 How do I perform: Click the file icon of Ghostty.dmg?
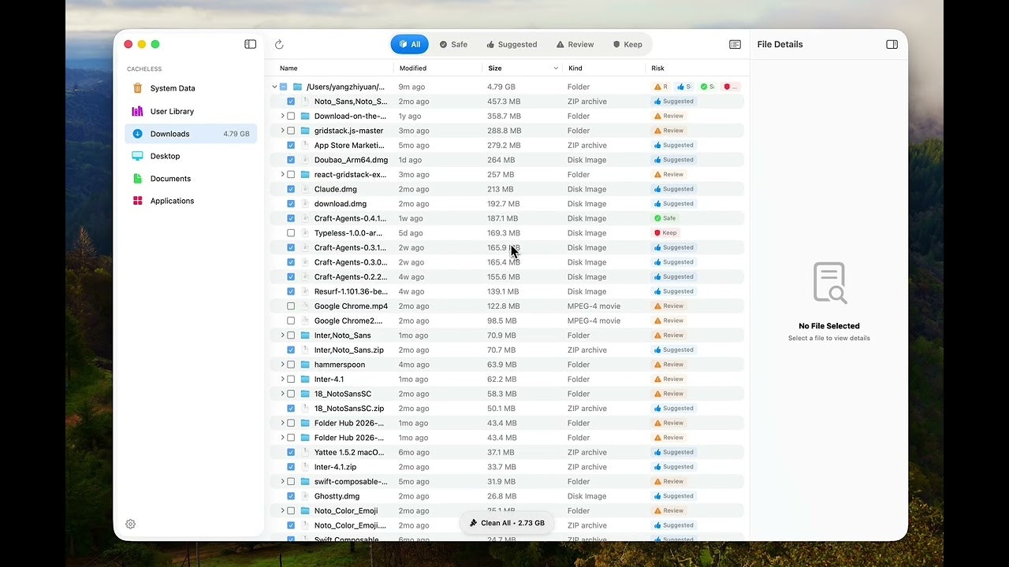pos(305,496)
